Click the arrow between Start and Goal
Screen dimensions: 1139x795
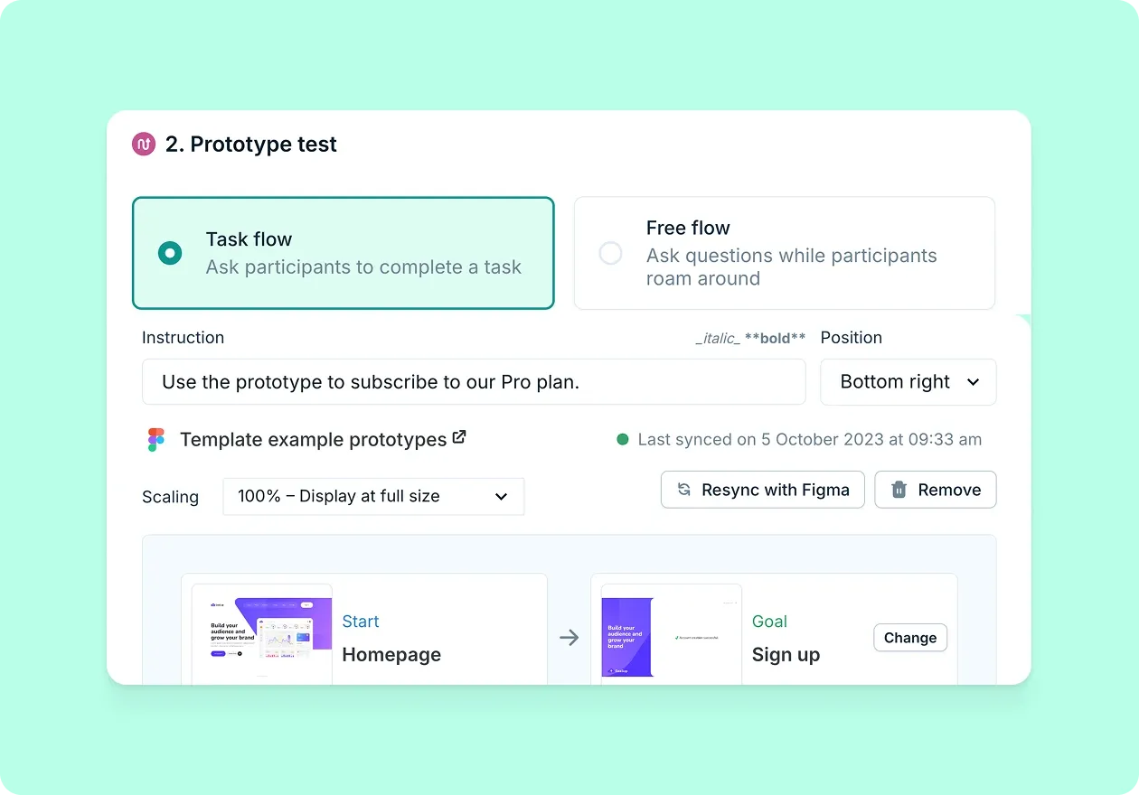(x=569, y=638)
